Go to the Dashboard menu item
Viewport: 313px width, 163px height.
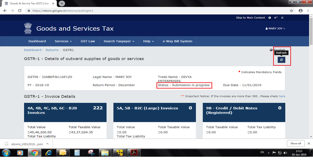pos(37,41)
